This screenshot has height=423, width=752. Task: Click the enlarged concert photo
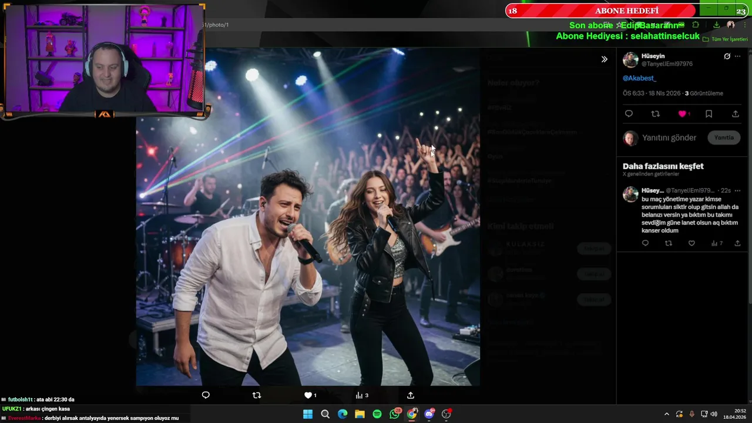pos(308,217)
